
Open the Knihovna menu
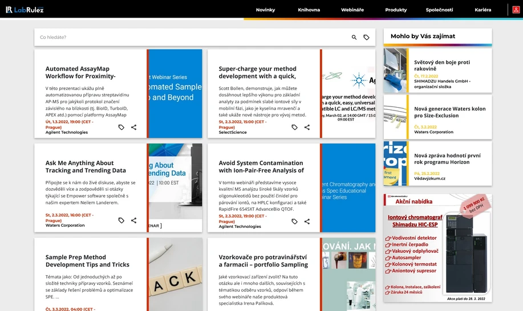[309, 10]
